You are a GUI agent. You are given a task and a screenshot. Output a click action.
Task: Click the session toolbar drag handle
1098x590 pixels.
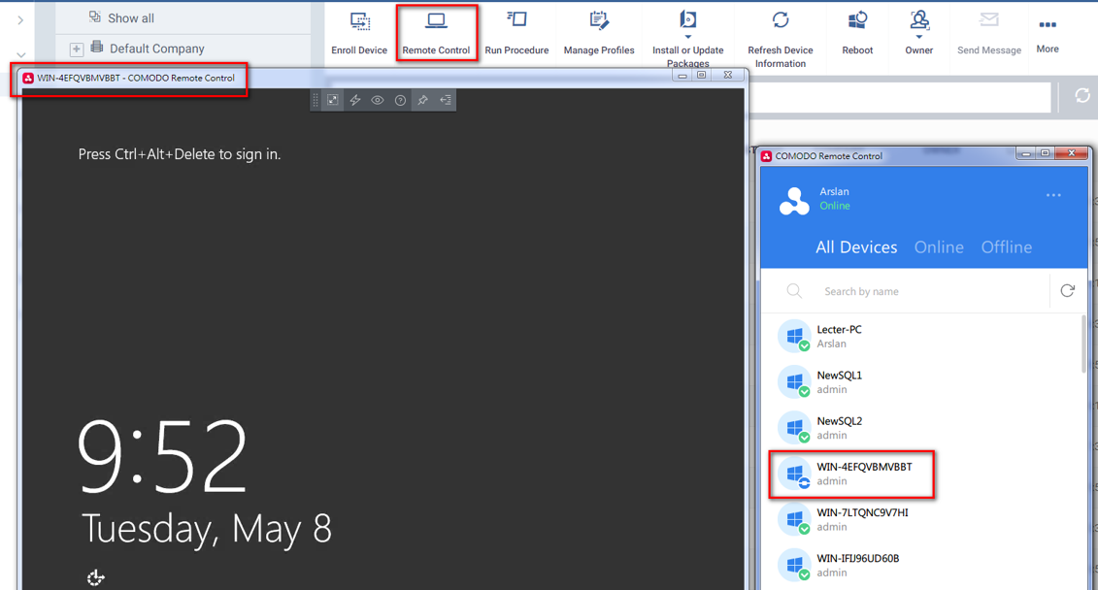[316, 100]
